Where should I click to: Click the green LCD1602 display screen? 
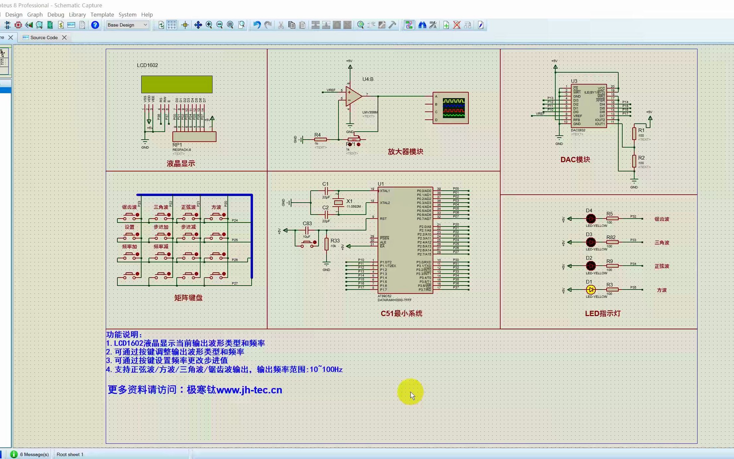[x=177, y=84]
